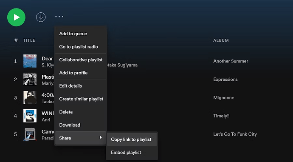Open the Mignonne album link

coord(224,98)
